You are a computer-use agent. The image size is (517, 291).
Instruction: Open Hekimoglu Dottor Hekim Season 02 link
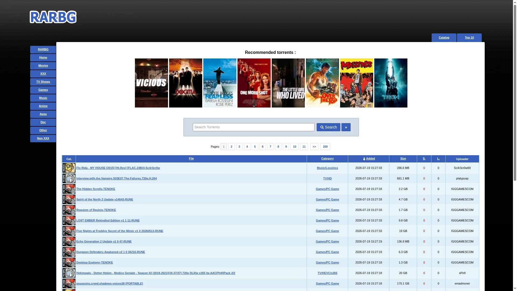pyautogui.click(x=156, y=273)
